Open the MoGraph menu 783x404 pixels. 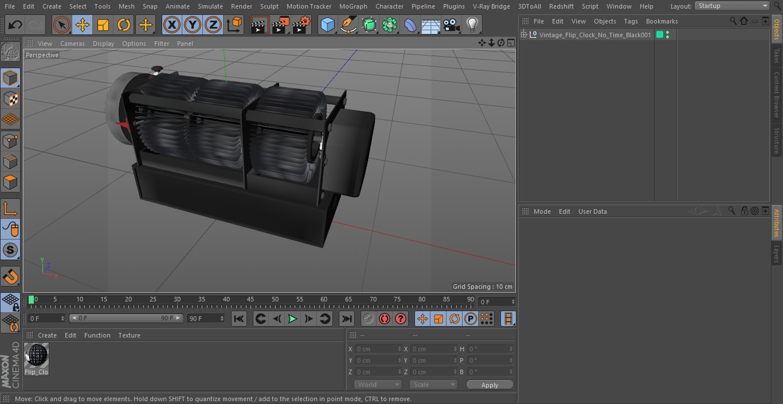click(x=353, y=6)
